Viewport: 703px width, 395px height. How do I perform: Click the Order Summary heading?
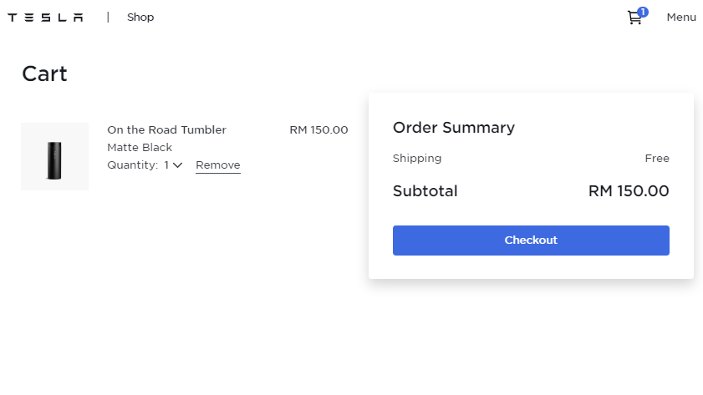click(x=453, y=128)
